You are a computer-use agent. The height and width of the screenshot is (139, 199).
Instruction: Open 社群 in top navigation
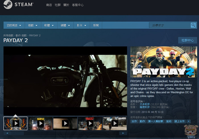click(x=57, y=5)
